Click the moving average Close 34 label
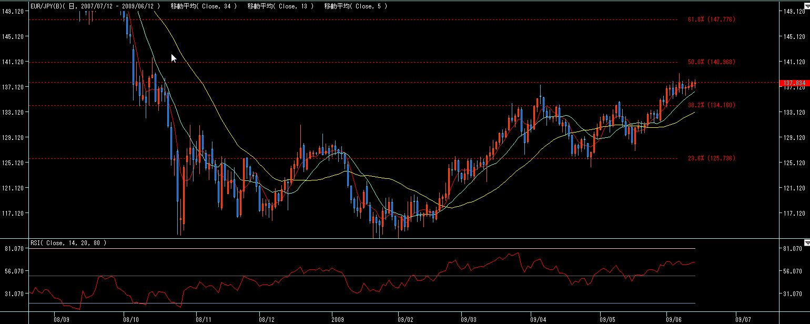 coord(204,6)
